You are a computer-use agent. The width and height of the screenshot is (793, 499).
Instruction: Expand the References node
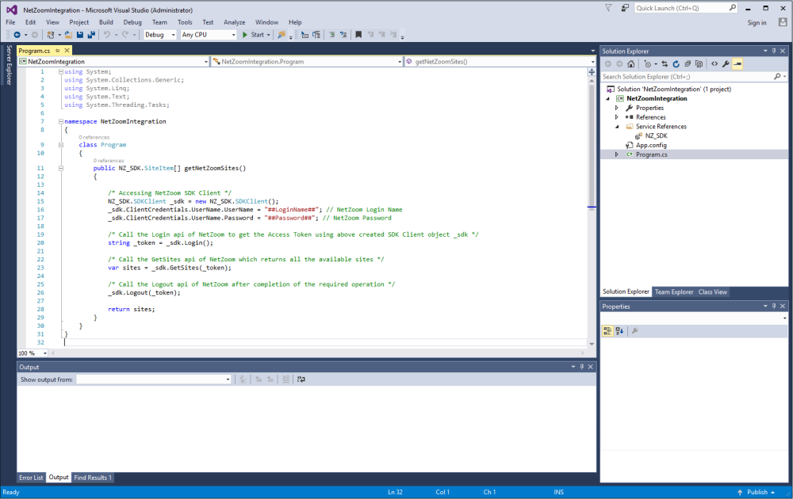click(x=616, y=117)
